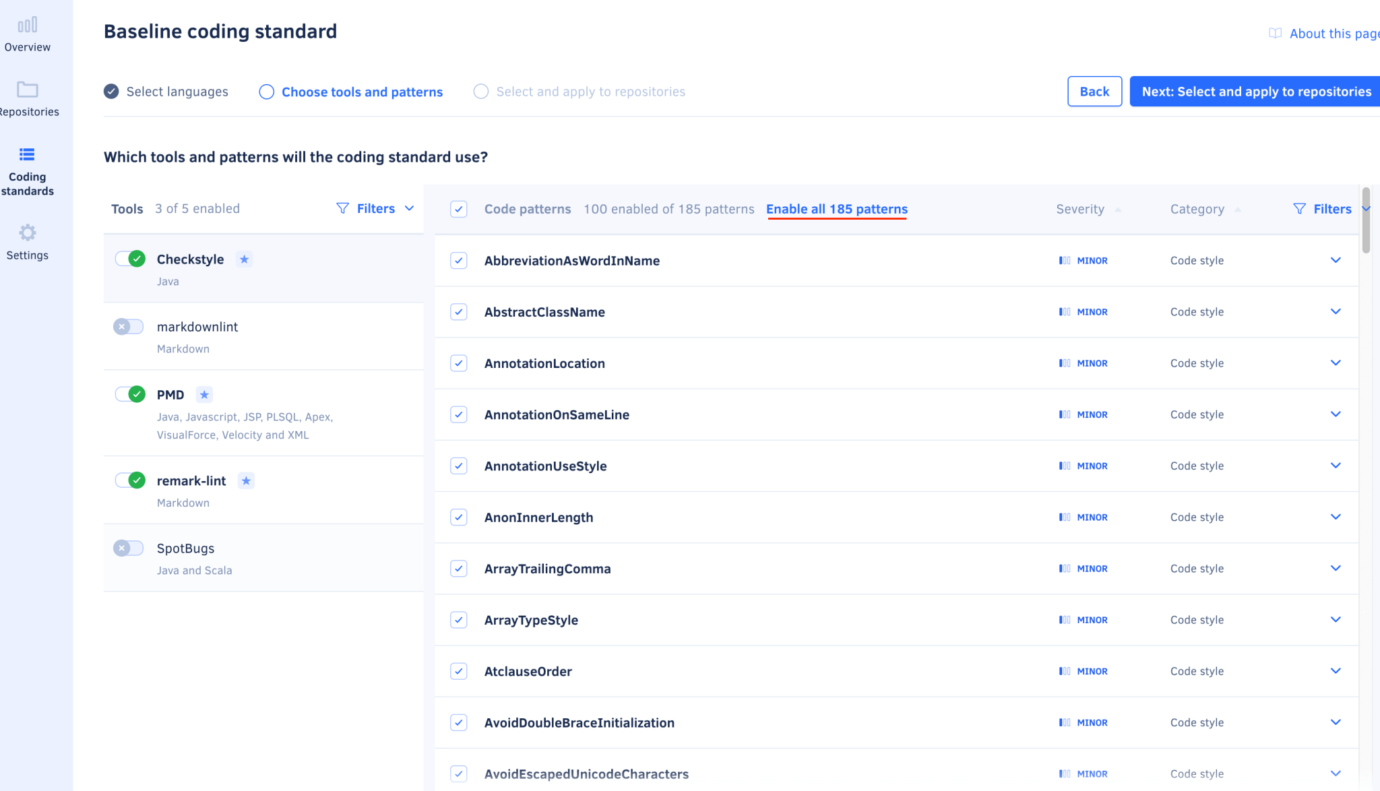
Task: Click the About this page book icon
Action: click(x=1276, y=33)
